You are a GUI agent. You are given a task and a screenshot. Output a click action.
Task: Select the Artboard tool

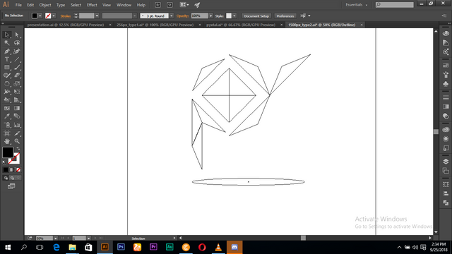click(7, 133)
